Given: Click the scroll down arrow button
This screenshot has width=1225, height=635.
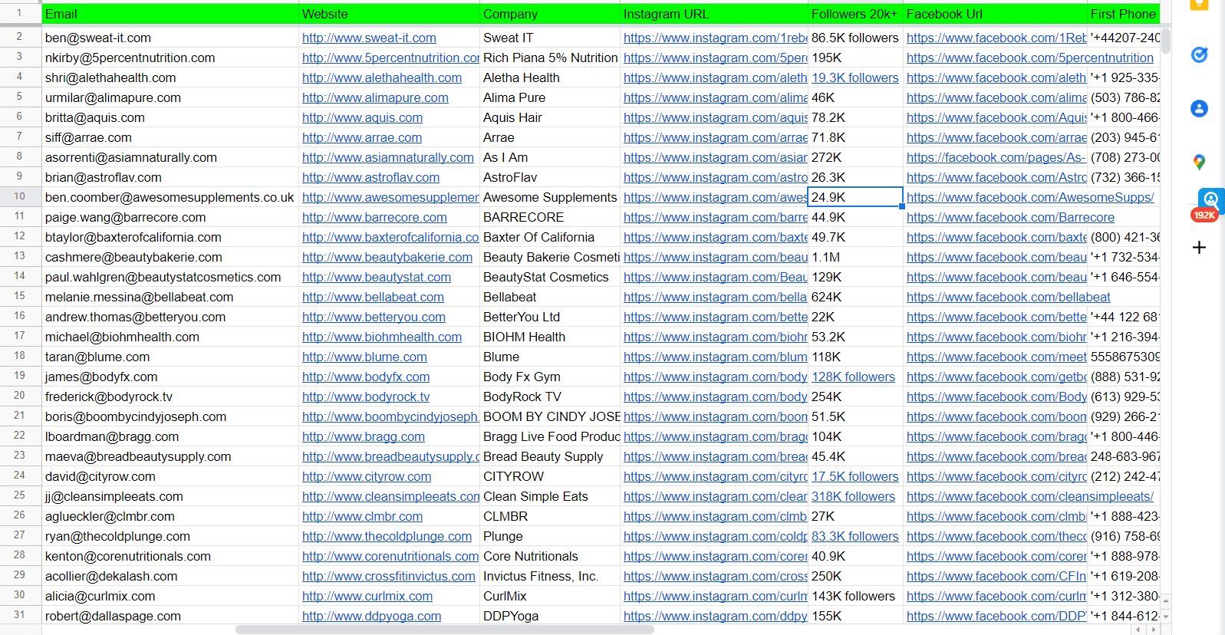Looking at the screenshot, I should pyautogui.click(x=1166, y=617).
